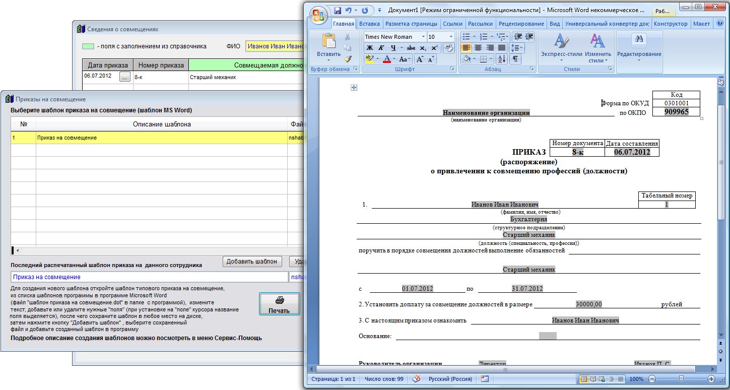Open Изменить стили dropdown
This screenshot has height=390, width=730.
pyautogui.click(x=598, y=47)
